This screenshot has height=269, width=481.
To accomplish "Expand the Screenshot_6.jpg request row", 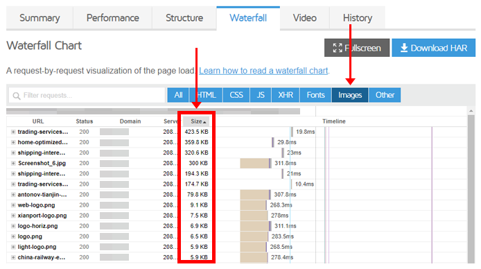I will [13, 163].
